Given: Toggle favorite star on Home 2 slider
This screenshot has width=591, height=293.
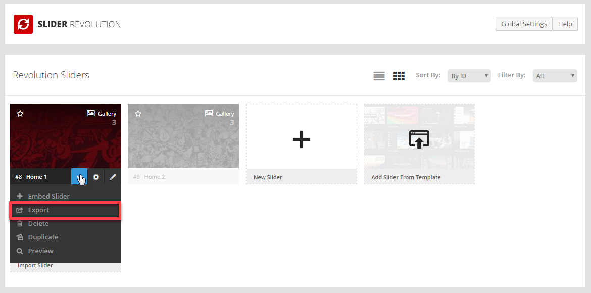Looking at the screenshot, I should point(138,114).
